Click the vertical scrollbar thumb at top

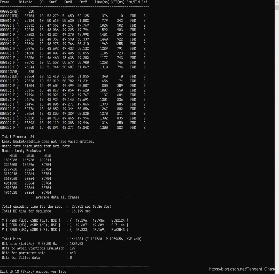coord(277,7)
